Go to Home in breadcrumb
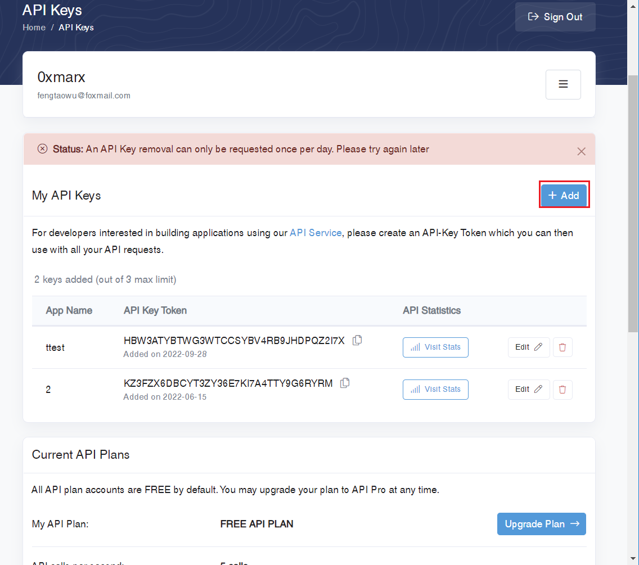 click(34, 28)
